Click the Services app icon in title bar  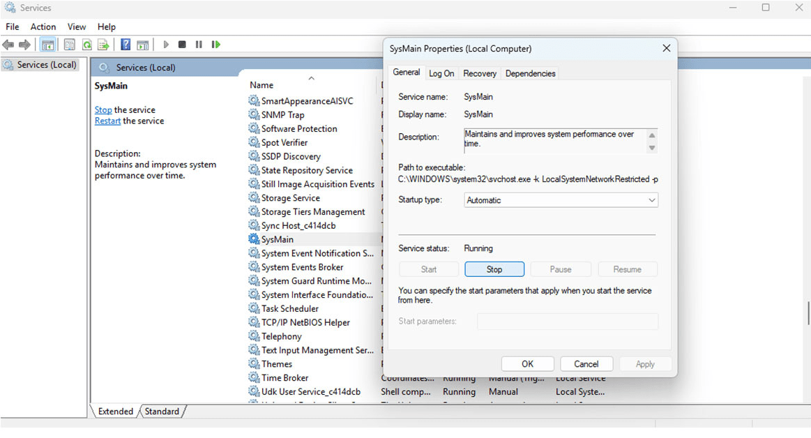[x=10, y=7]
